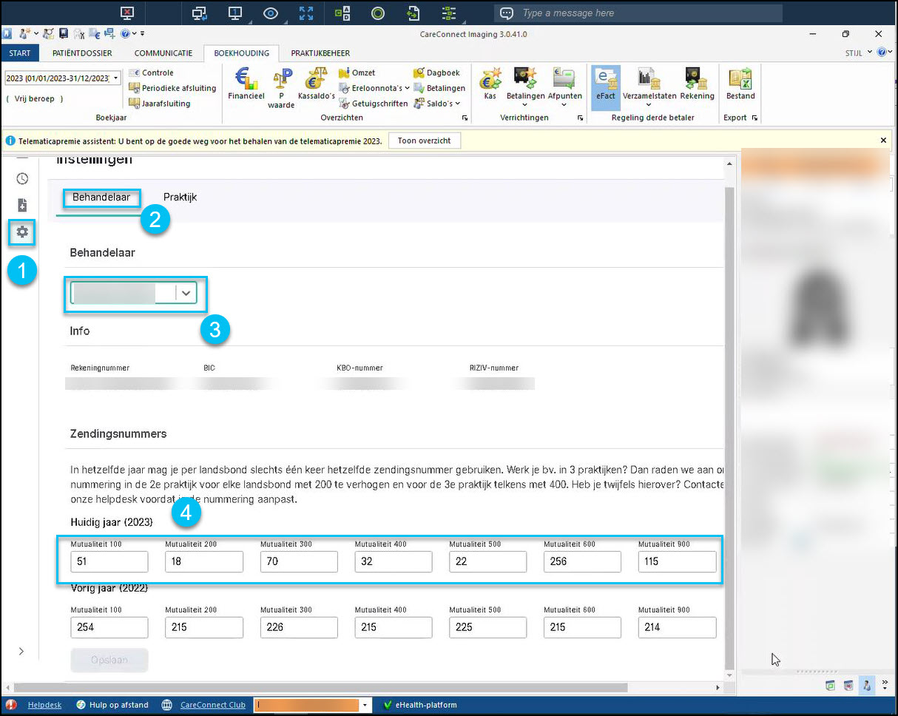Open the CareConnect Club link
This screenshot has width=898, height=716.
(213, 705)
